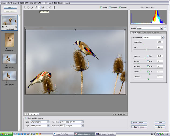Click the EN language indicator in tray
The width and height of the screenshot is (170, 136).
tap(152, 134)
